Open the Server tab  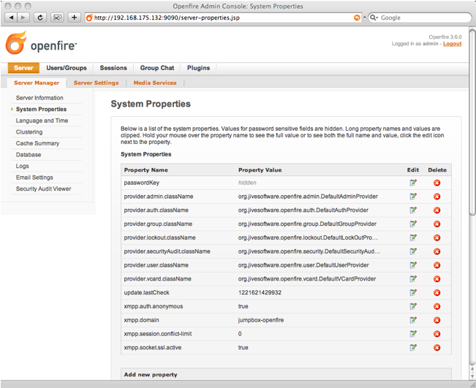[x=23, y=68]
